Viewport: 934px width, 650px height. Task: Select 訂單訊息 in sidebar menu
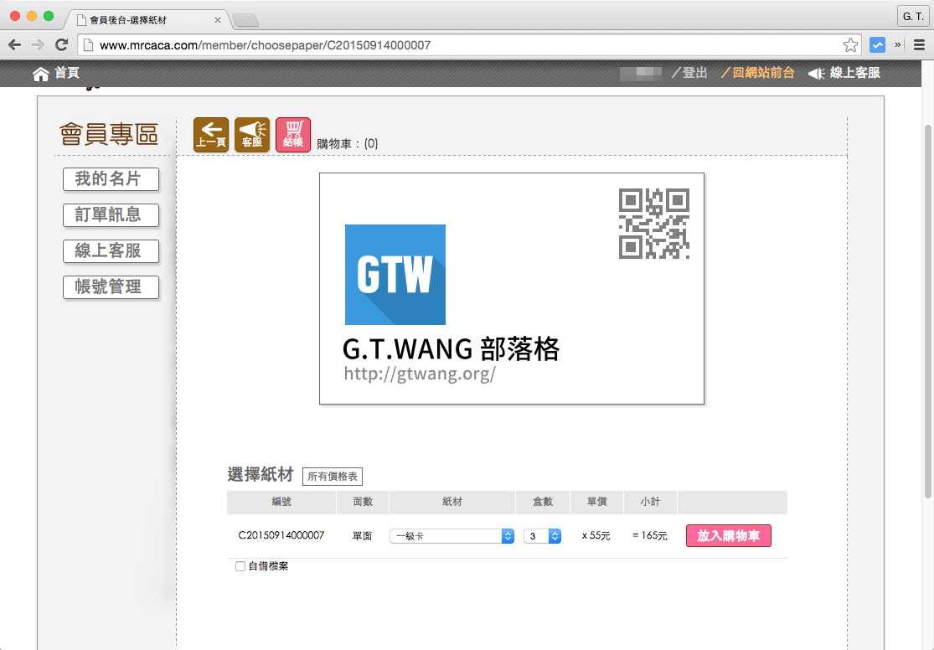click(x=111, y=215)
